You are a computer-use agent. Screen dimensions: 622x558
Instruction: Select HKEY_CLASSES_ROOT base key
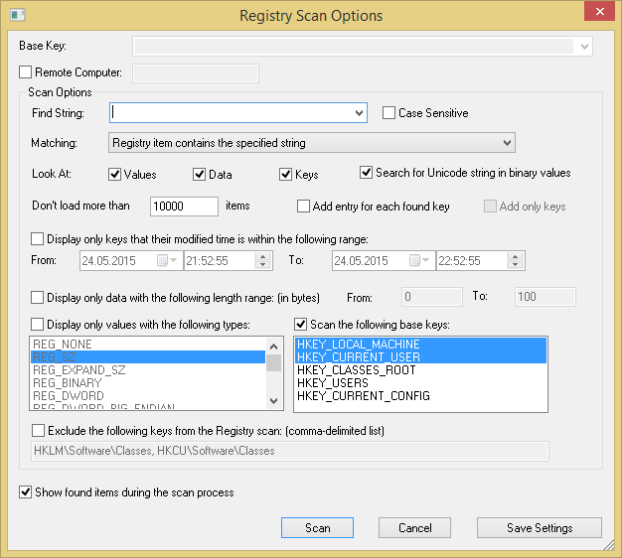pyautogui.click(x=420, y=370)
